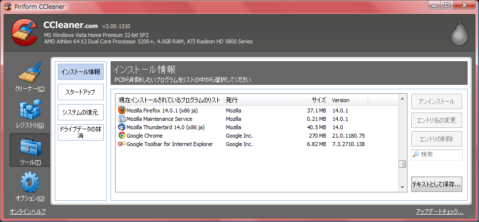Image resolution: width=479 pixels, height=222 pixels.
Task: Click the アップデートチェック link
Action: click(439, 211)
